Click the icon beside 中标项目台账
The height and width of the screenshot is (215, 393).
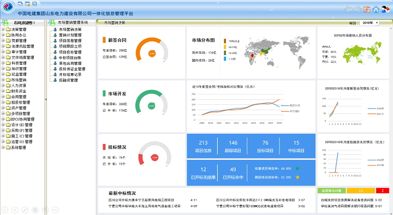click(x=55, y=58)
